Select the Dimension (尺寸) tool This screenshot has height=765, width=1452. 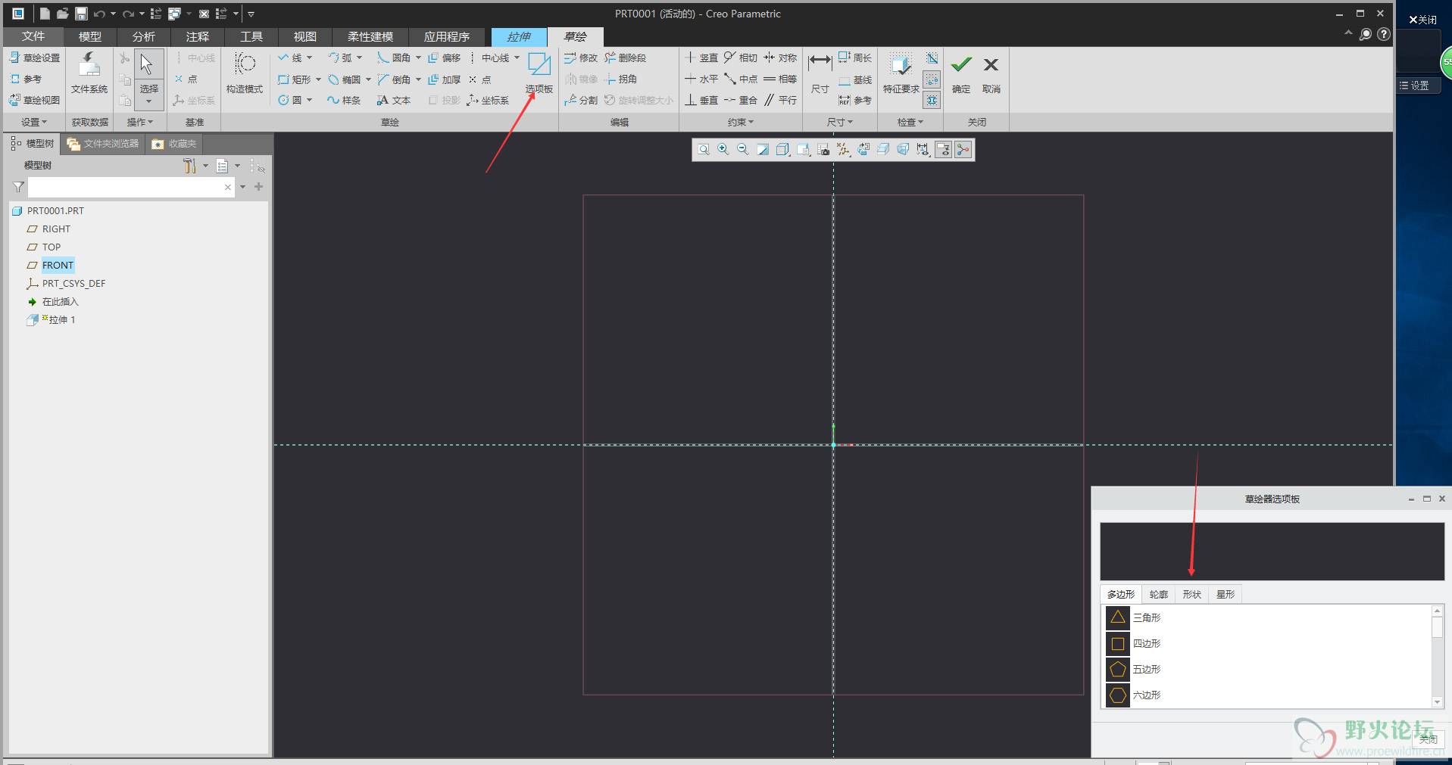820,72
